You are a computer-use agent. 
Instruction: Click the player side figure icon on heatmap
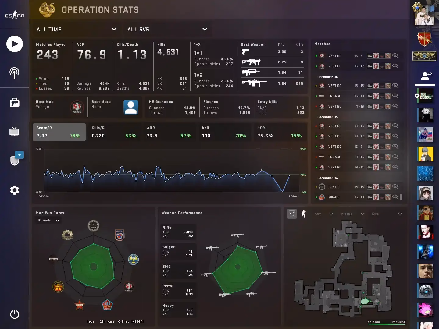pyautogui.click(x=304, y=214)
